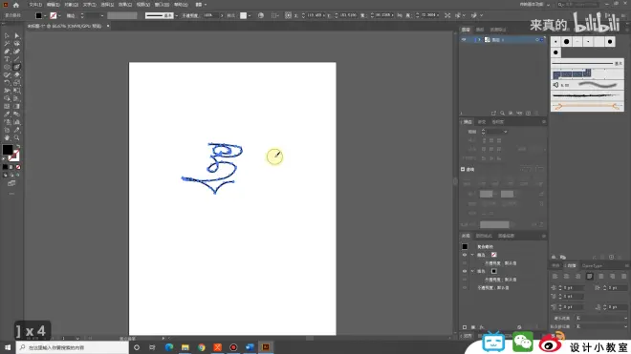Screen dimensions: 631x354
Task: Open the Stroke panel options menu
Action: tap(544, 122)
